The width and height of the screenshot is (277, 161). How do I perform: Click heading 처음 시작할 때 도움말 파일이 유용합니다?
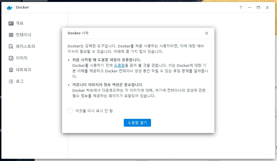tap(107, 60)
